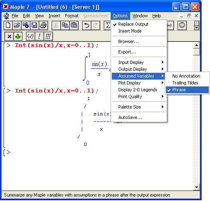Minimize the inner worksheet window
The width and height of the screenshot is (210, 201).
[x=182, y=16]
